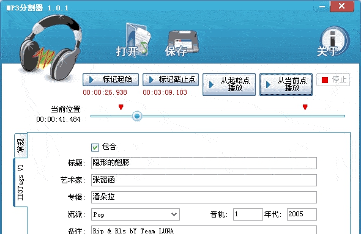
Task: Click the playback position slider thumb
Action: point(137,116)
